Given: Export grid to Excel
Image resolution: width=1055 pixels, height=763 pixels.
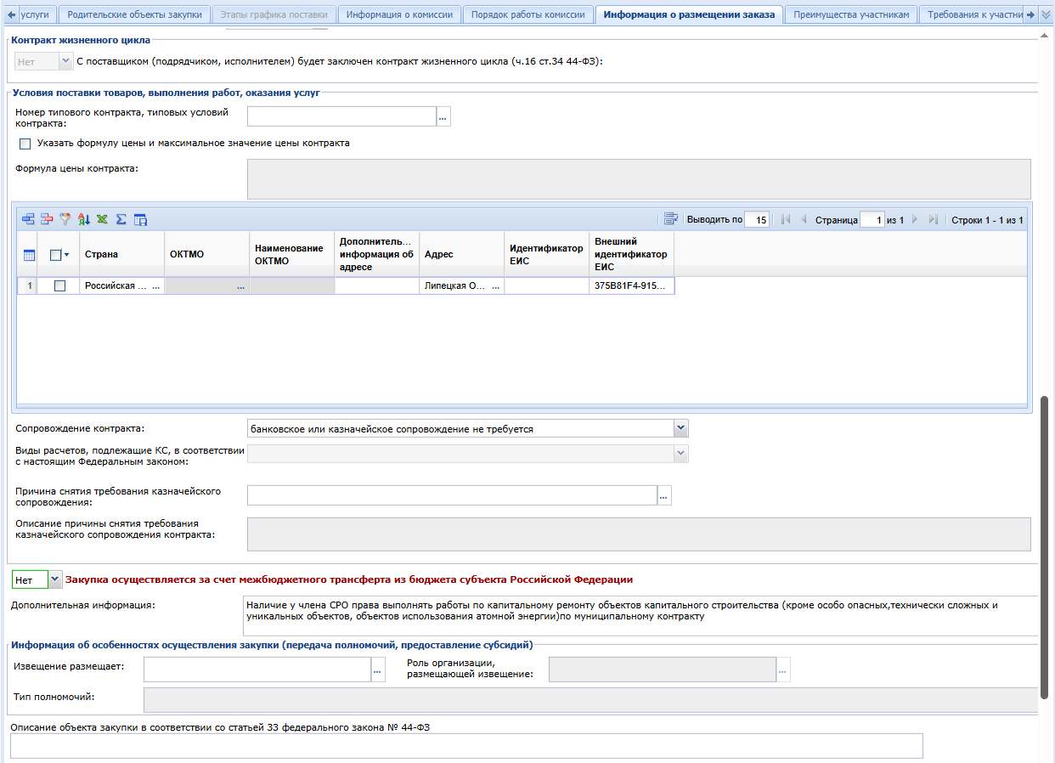Looking at the screenshot, I should point(102,219).
